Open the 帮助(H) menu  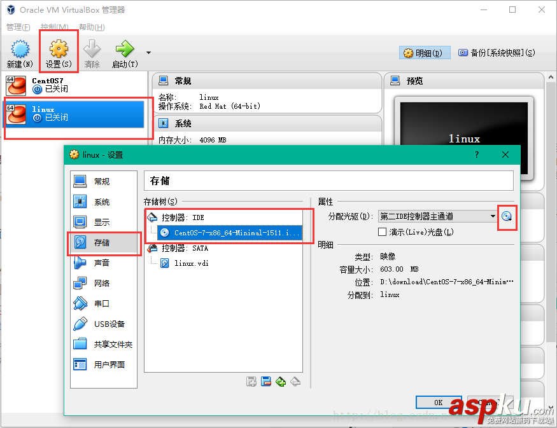pyautogui.click(x=92, y=27)
